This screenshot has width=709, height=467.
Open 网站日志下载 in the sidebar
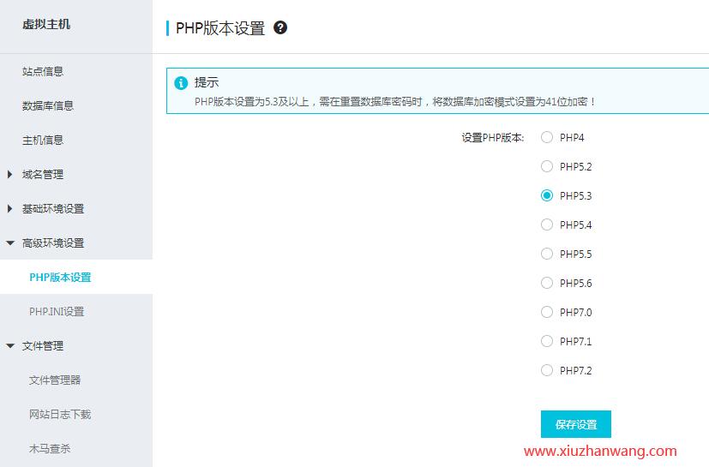60,415
